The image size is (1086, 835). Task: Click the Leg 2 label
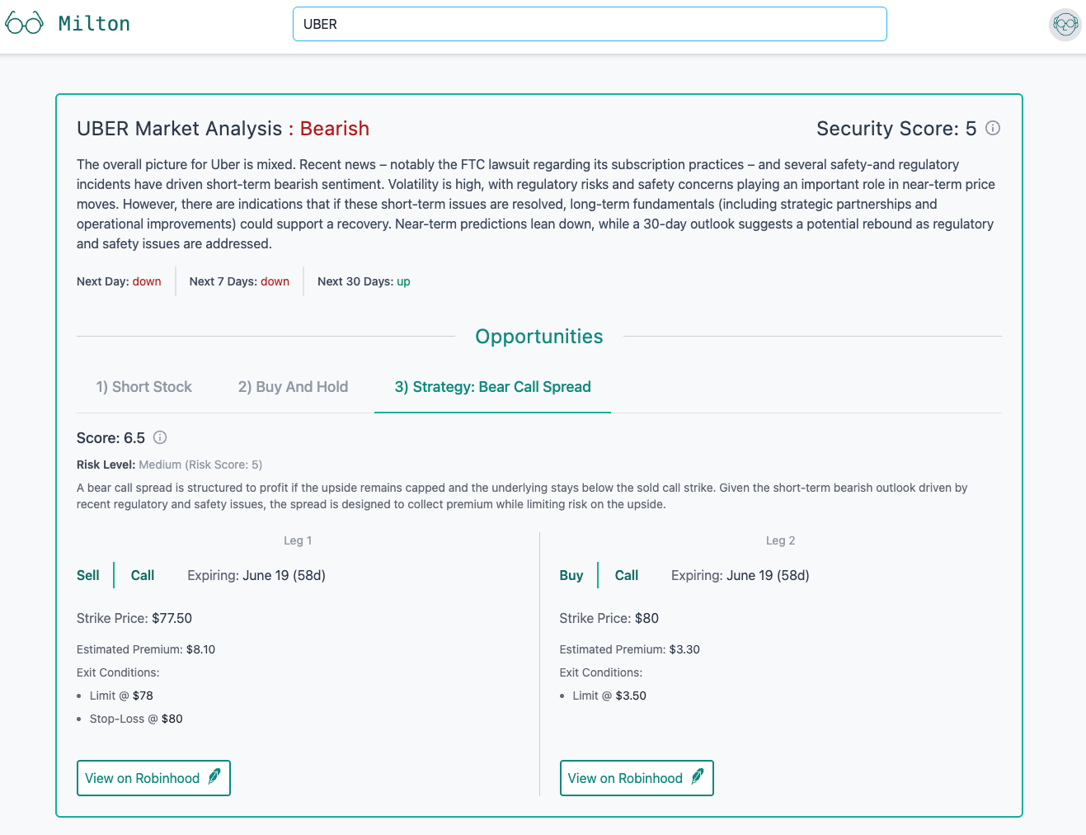coord(780,540)
